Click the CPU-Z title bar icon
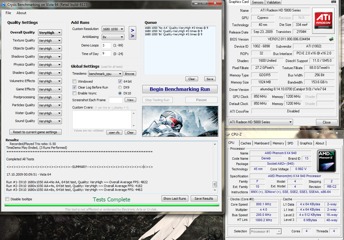Viewport: 344px width, 240px height. coord(228,134)
